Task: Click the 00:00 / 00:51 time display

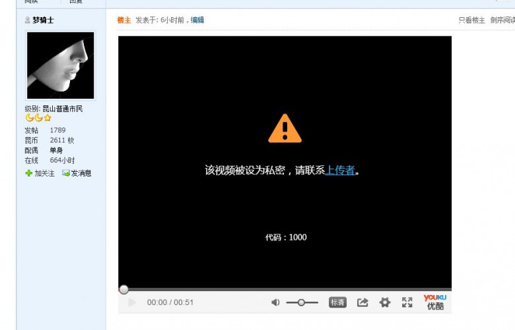Action: [x=170, y=302]
